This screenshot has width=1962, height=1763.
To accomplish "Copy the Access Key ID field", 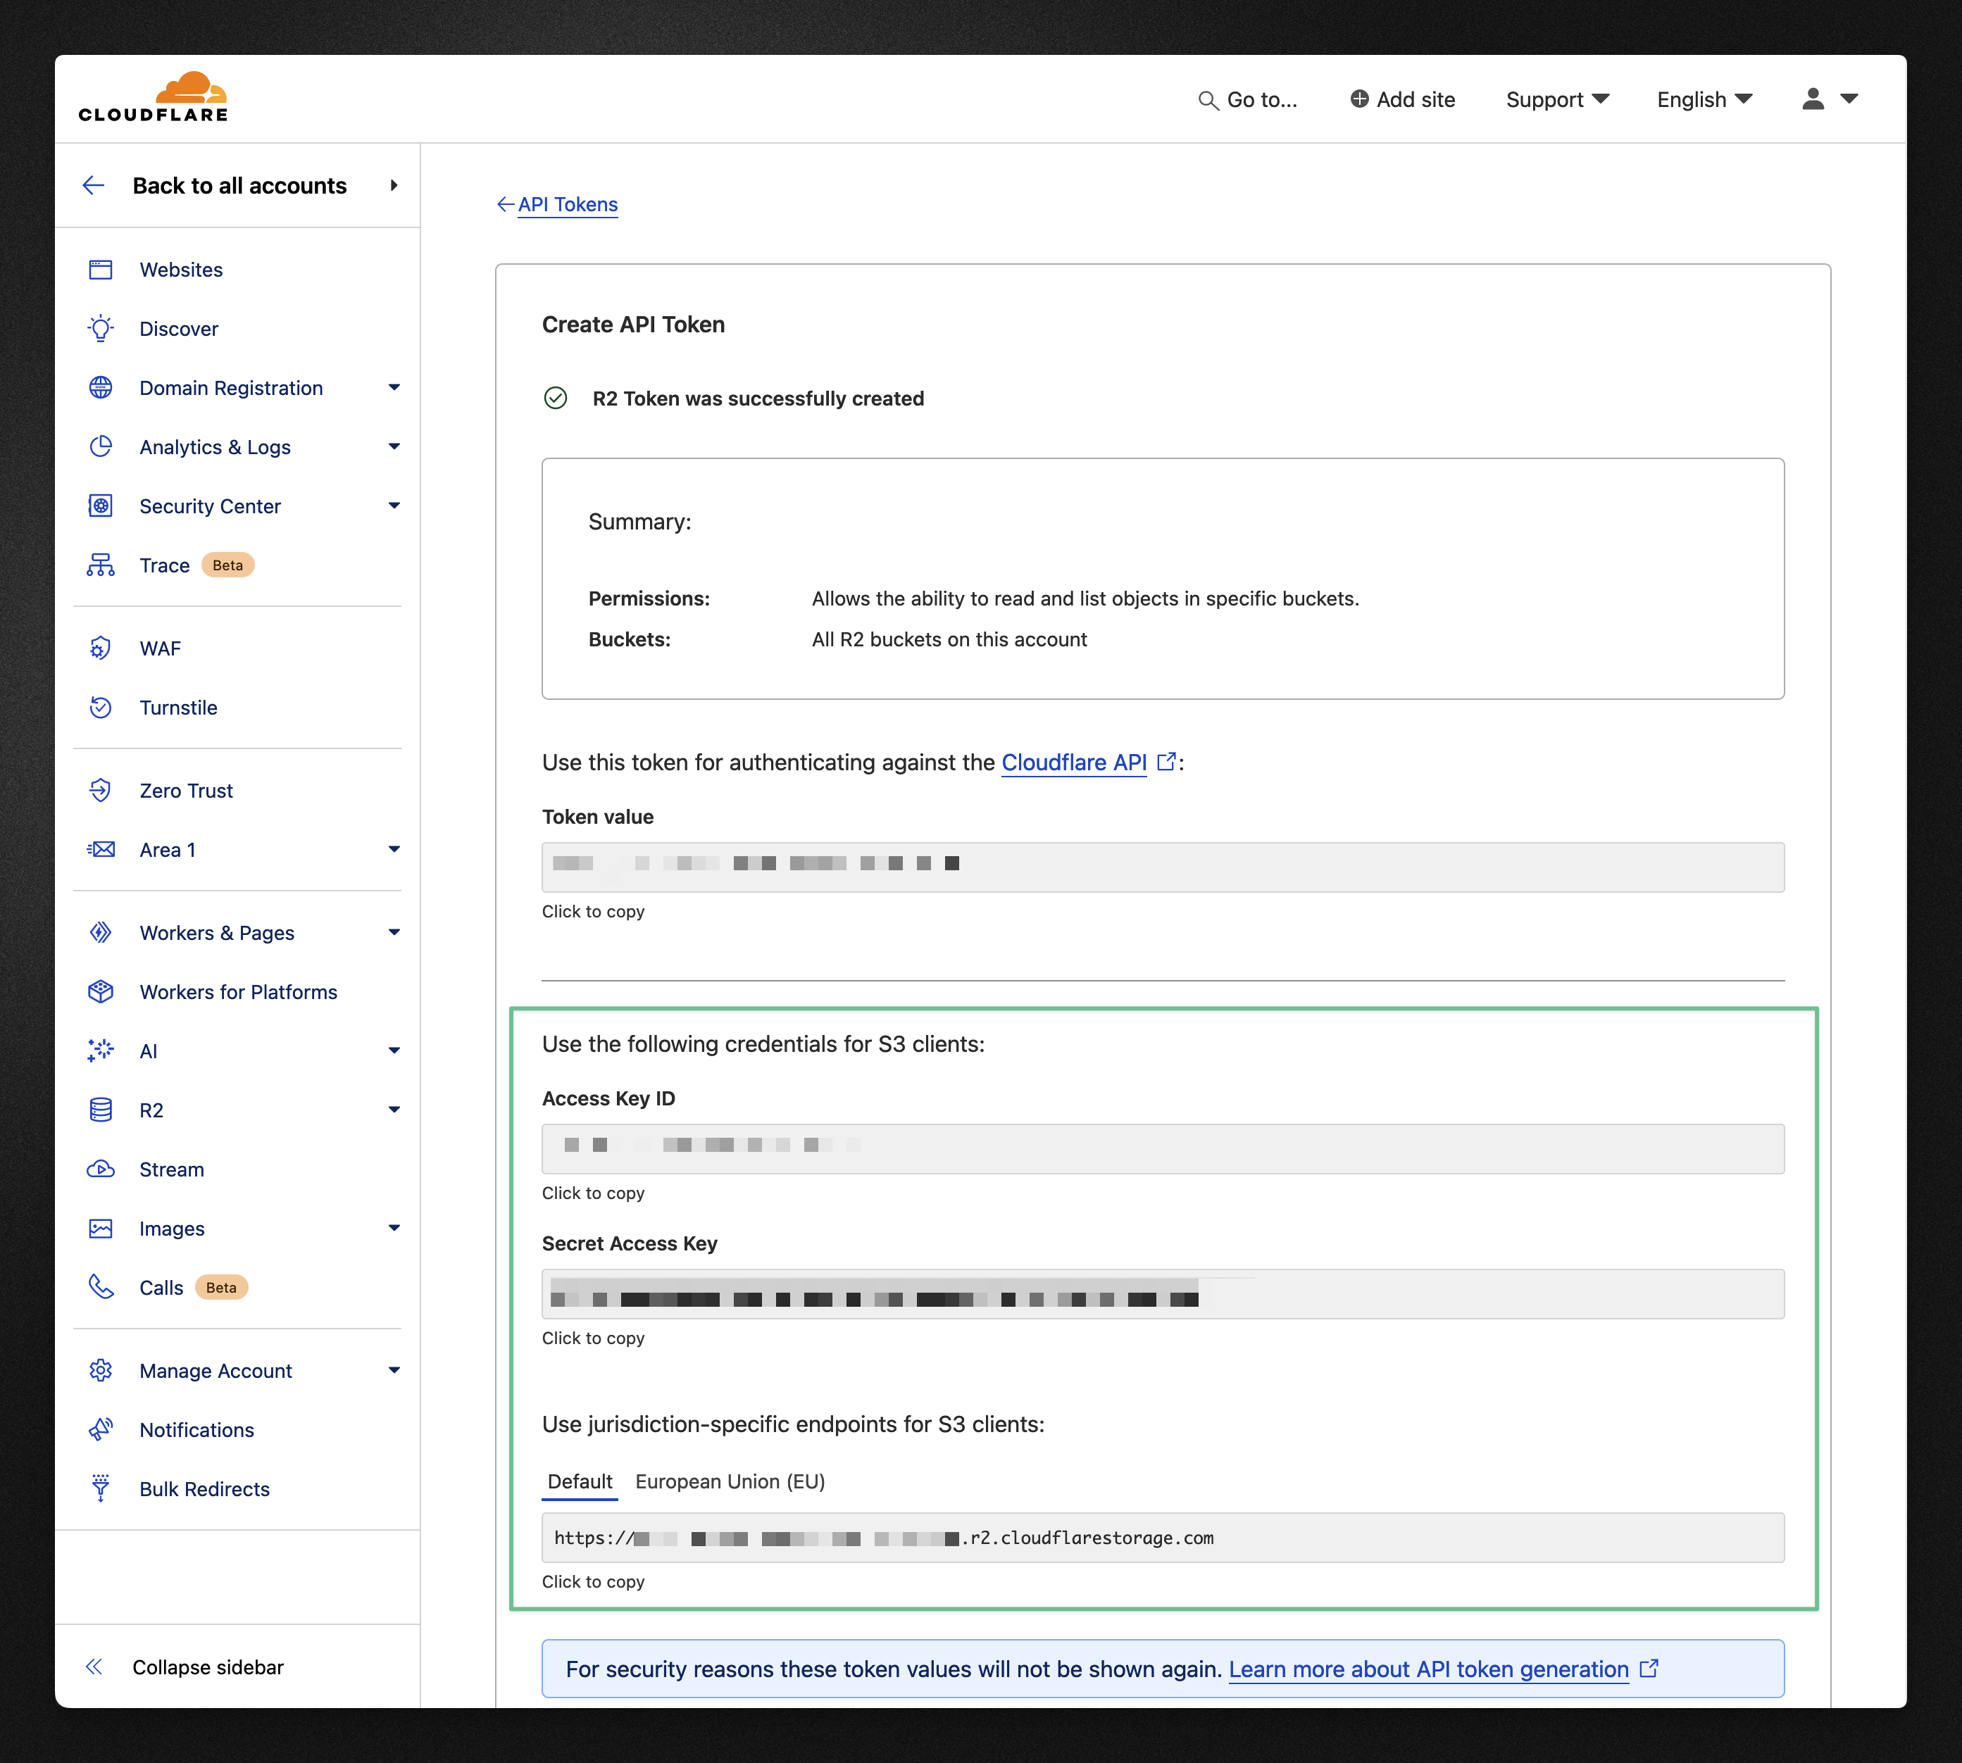I will point(1163,1149).
